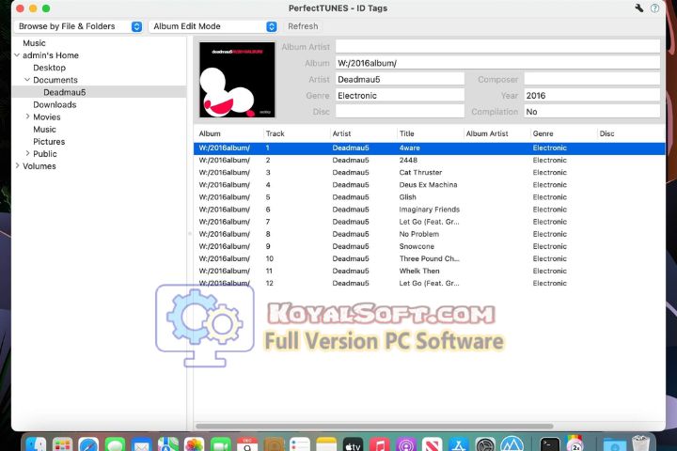Sort by the Genre column header
Viewport: 677px width, 451px height.
coord(563,133)
